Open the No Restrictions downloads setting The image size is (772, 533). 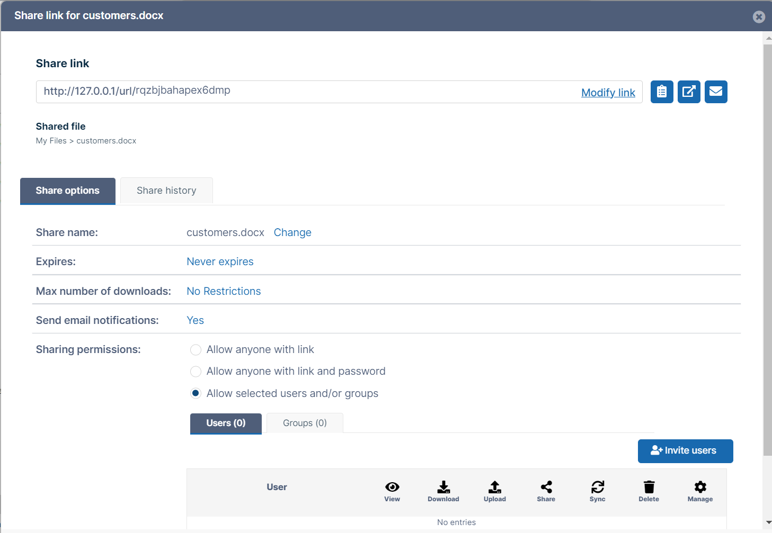coord(224,291)
